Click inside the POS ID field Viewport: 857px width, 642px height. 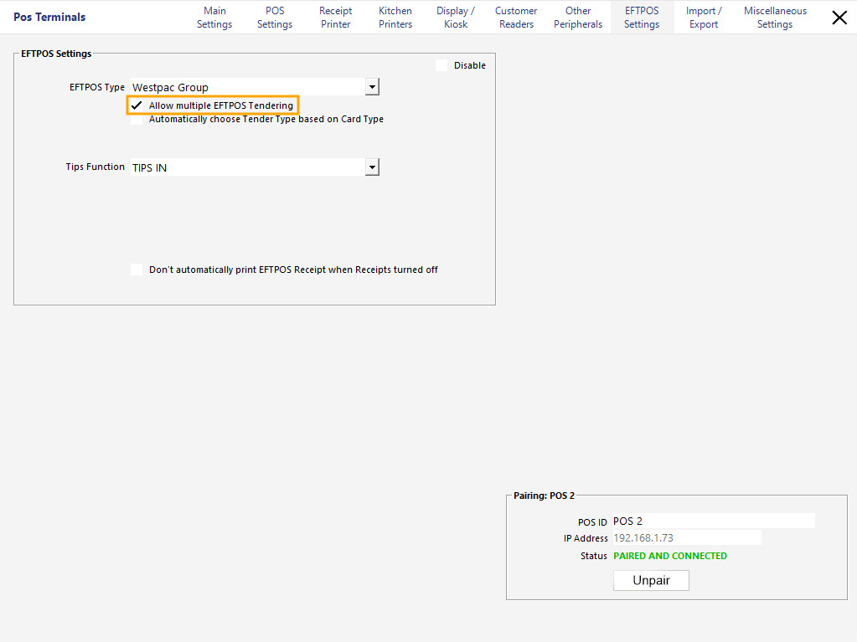tap(712, 521)
